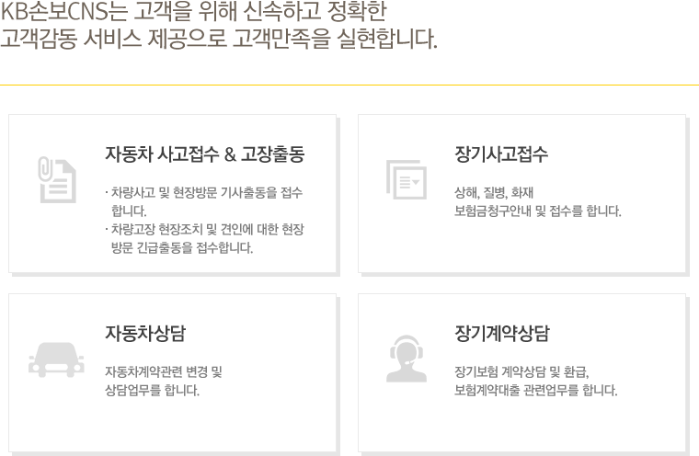Open the 자동차상담 heading
The width and height of the screenshot is (699, 456).
tap(151, 333)
